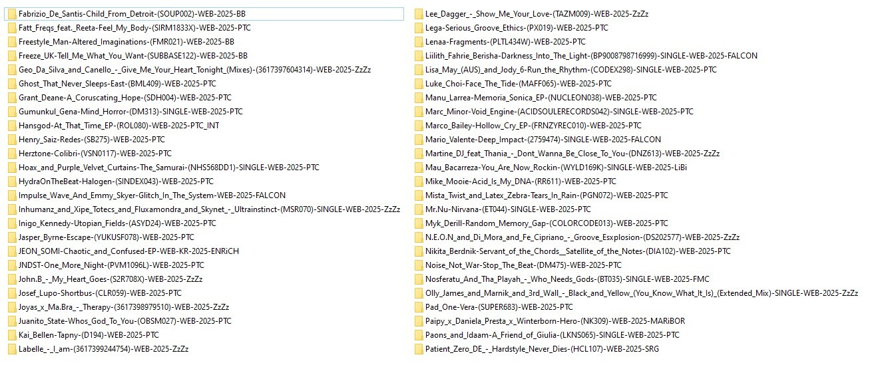The height and width of the screenshot is (365, 874).
Task: Select folder name Kai_Bellen-Tapny
Action: click(x=89, y=335)
